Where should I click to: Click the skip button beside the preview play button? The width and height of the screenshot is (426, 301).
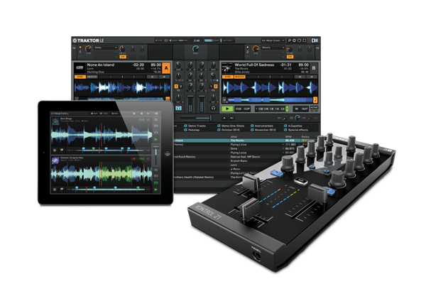coord(231,118)
